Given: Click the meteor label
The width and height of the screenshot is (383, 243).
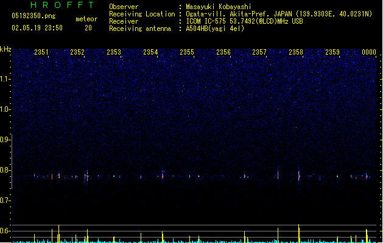Looking at the screenshot, I should tap(86, 19).
